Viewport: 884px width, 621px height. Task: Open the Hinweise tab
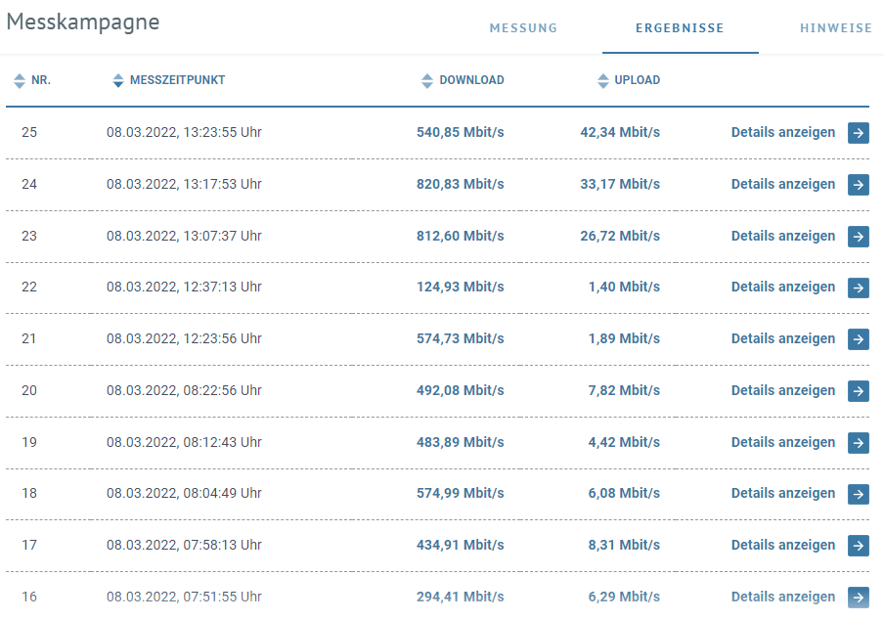pos(835,28)
